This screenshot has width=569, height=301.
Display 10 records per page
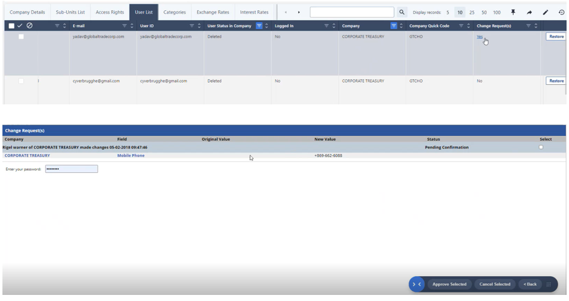460,12
